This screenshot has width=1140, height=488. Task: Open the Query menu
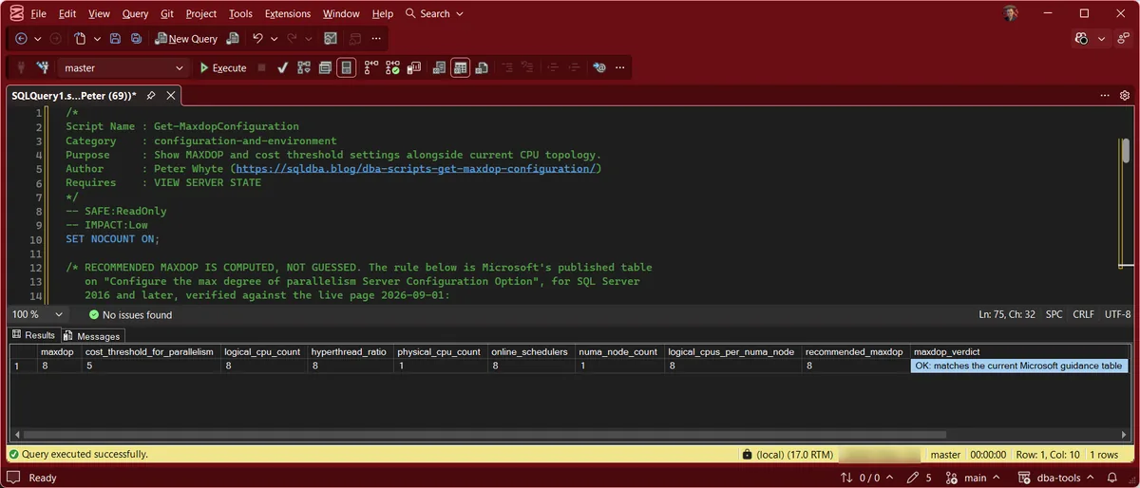tap(135, 14)
